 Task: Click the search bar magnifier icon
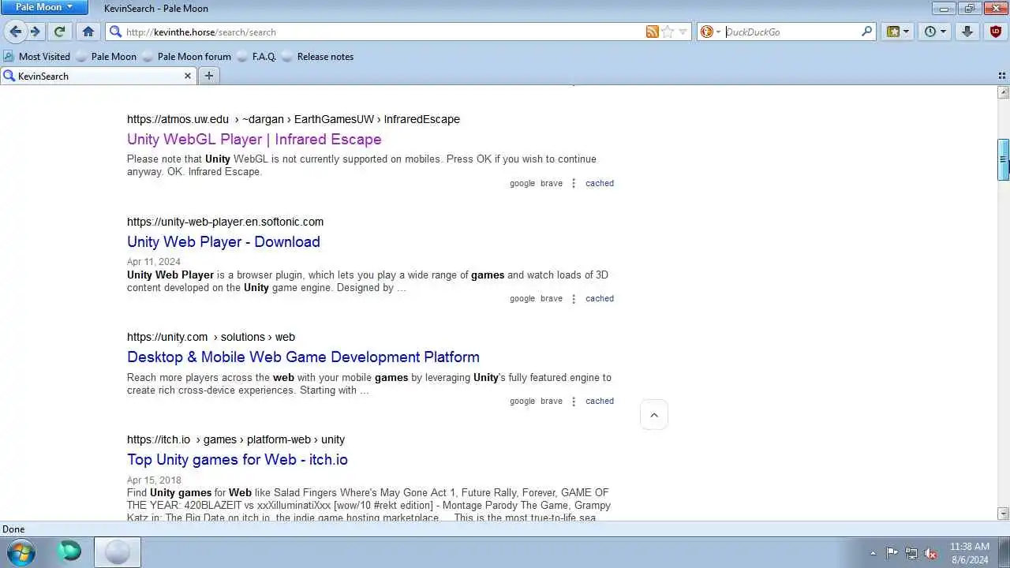[x=866, y=32]
